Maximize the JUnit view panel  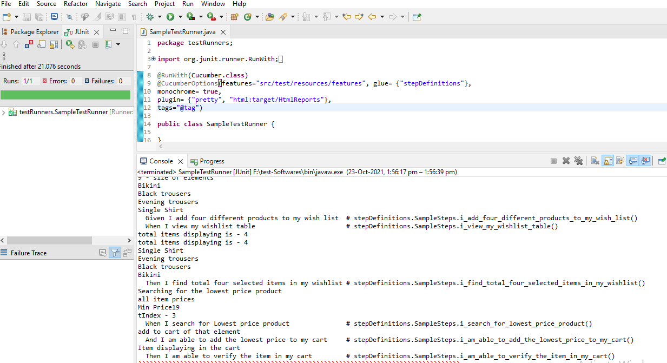[126, 31]
